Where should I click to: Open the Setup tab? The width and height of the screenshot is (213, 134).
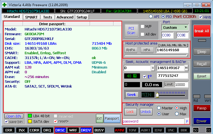82,17
